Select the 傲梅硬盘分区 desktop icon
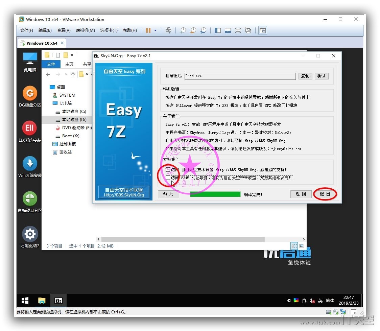 pyautogui.click(x=30, y=202)
